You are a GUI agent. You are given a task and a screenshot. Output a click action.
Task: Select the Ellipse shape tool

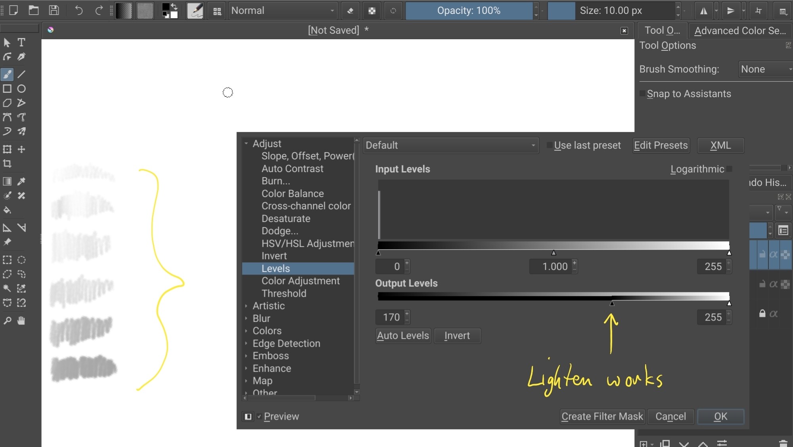[21, 89]
